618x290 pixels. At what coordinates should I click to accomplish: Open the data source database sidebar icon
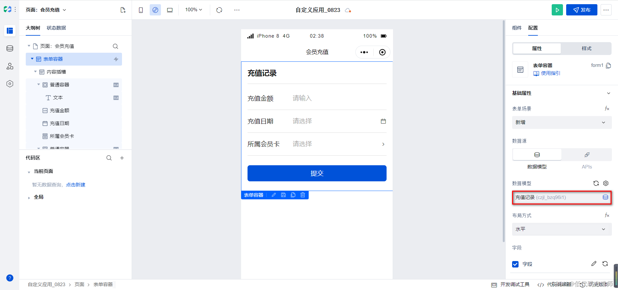(10, 49)
